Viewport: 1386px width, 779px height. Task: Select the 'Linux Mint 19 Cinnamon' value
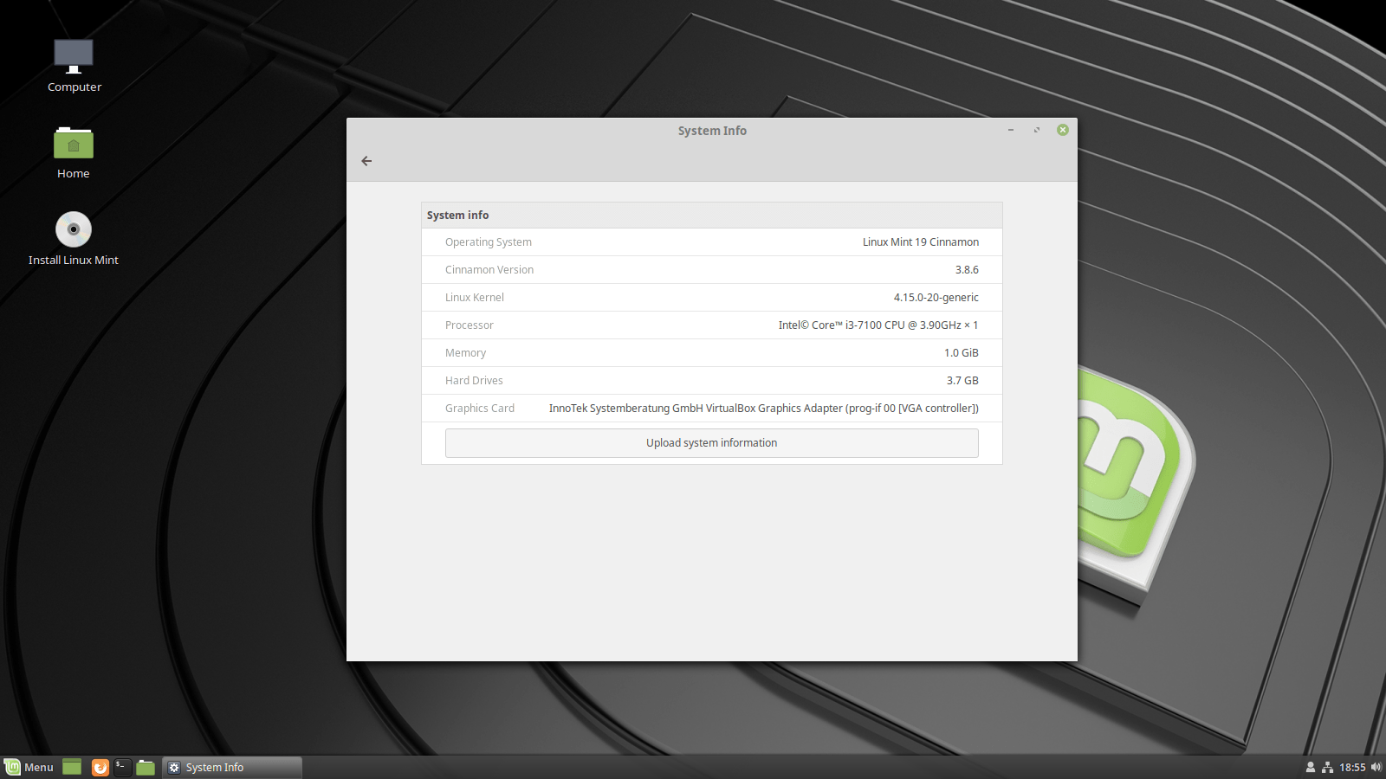point(921,242)
